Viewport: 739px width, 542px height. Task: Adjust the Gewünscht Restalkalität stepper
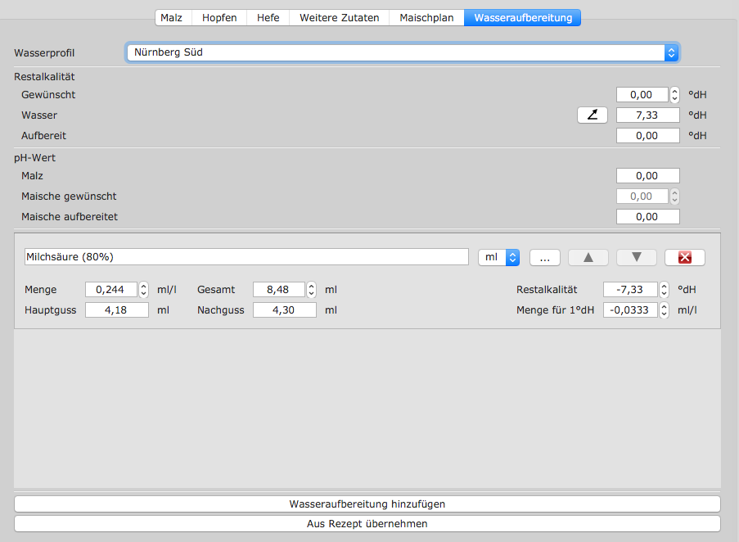(674, 95)
